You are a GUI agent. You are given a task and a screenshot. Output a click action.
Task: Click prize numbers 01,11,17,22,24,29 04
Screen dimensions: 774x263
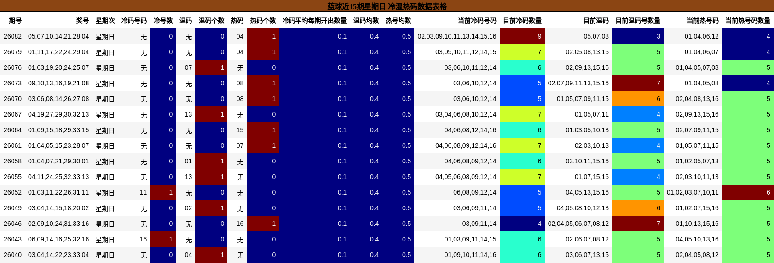58,52
